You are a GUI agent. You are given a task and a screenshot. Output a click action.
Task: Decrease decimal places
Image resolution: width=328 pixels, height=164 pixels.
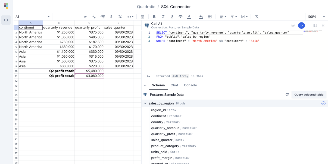coord(94,17)
